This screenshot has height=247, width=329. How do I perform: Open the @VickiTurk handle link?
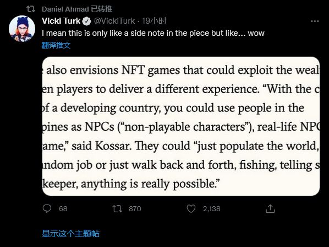(114, 21)
